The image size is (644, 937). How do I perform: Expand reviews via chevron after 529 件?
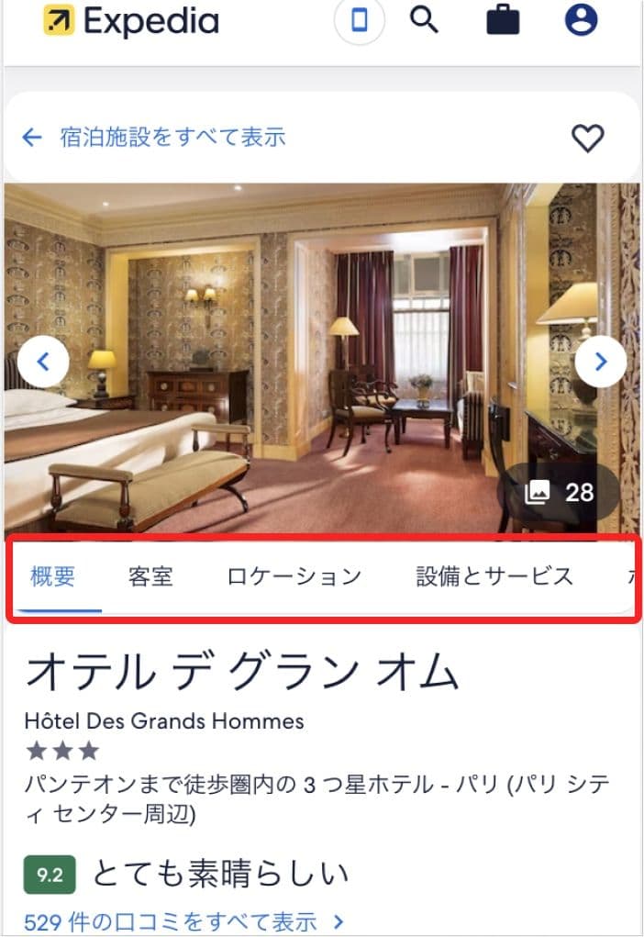tap(339, 920)
